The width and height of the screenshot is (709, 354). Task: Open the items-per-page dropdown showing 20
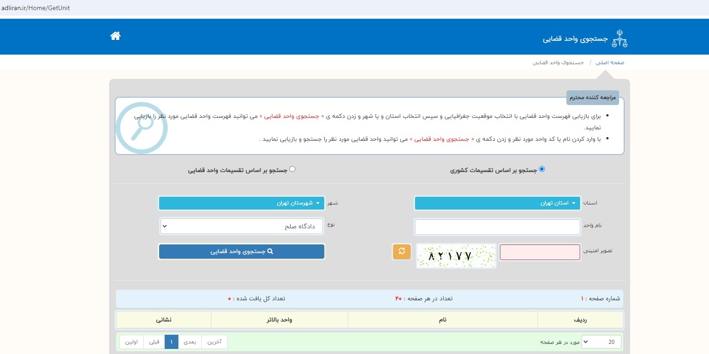(601, 342)
